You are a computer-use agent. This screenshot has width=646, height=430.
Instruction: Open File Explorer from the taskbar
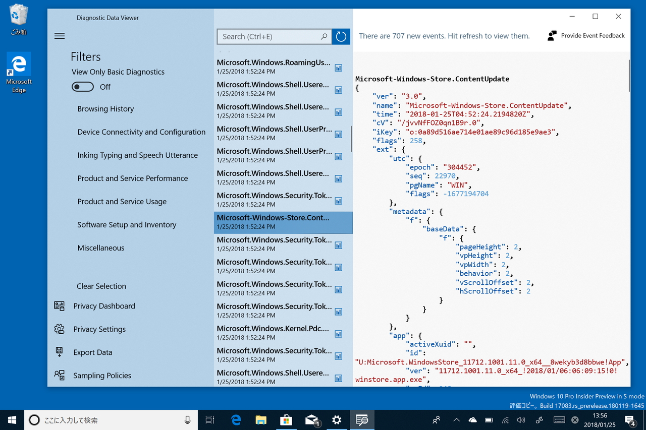point(261,420)
